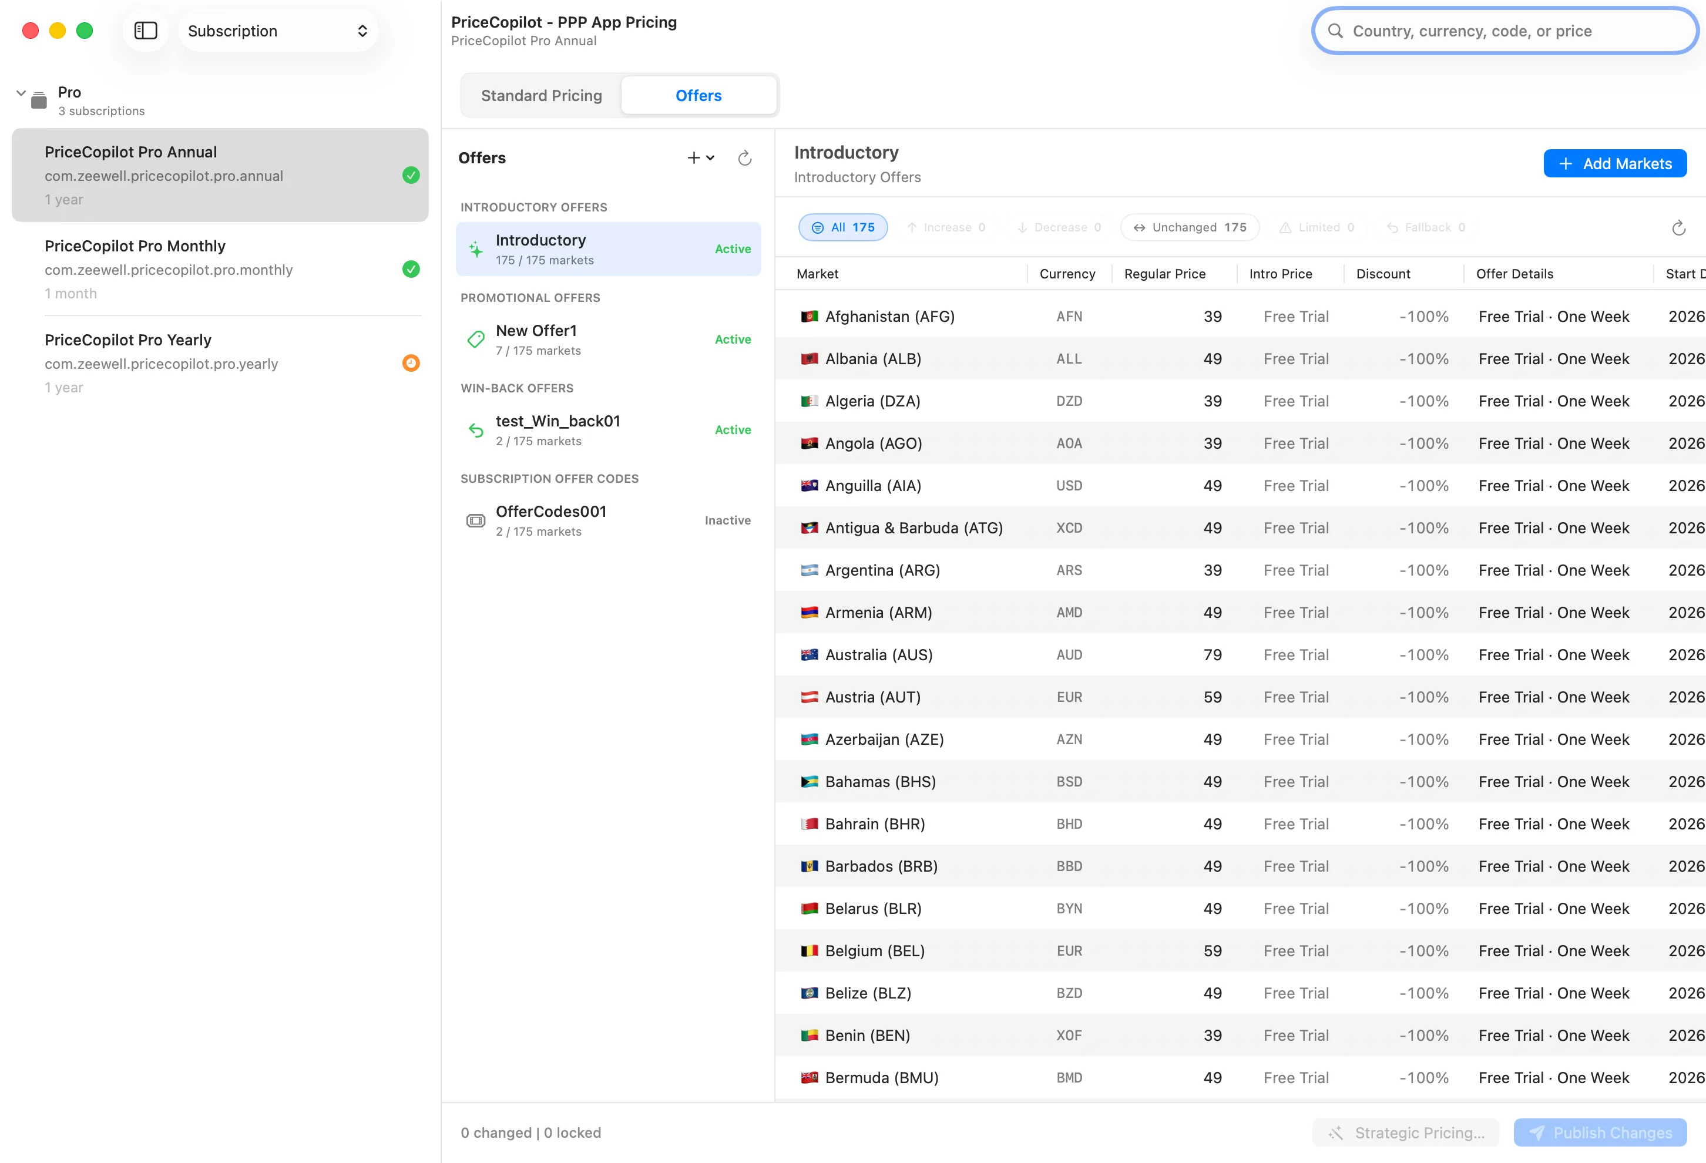The image size is (1706, 1163).
Task: Click the EUR currency for Belgium
Action: coord(1070,951)
